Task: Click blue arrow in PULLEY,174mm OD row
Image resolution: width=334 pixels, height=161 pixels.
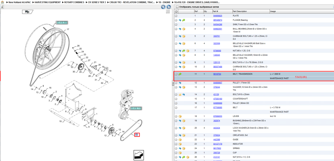Action: tap(180, 83)
